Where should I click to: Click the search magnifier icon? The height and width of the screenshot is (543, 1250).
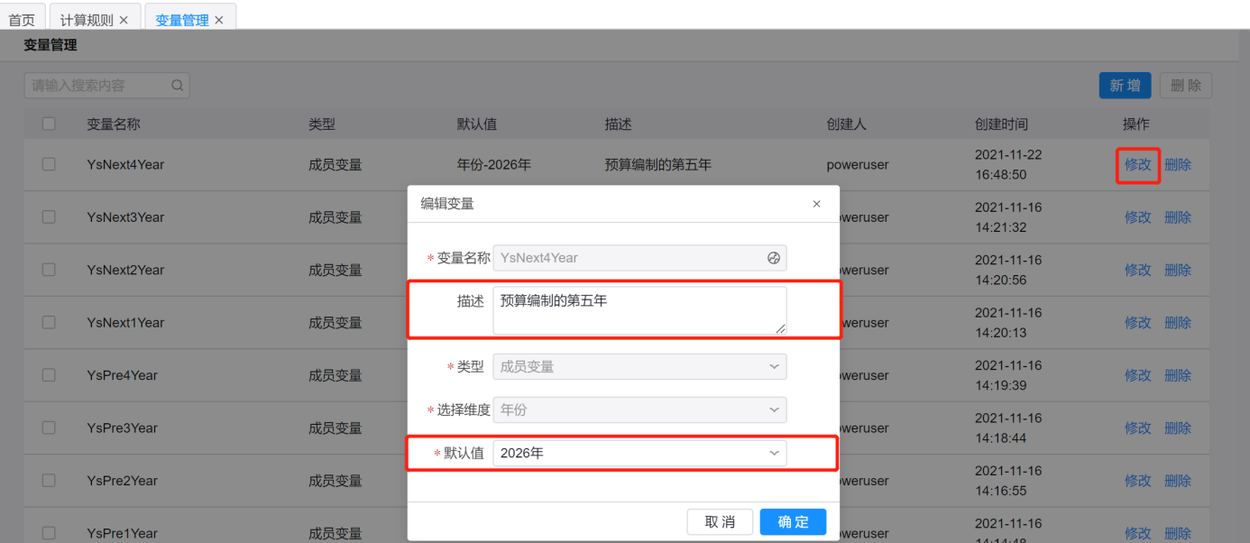pyautogui.click(x=178, y=86)
